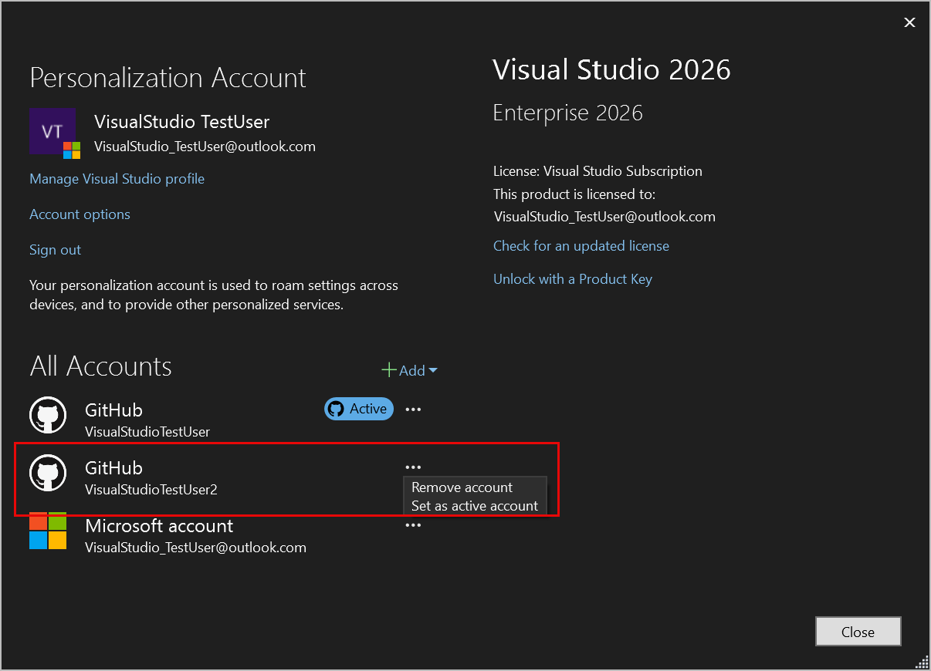Open the ellipsis menu for the Microsoft account
This screenshot has width=931, height=671.
tap(413, 524)
